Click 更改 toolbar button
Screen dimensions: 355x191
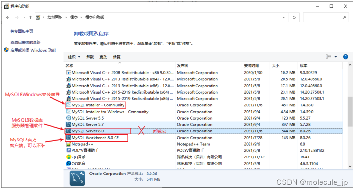[x=103, y=57]
